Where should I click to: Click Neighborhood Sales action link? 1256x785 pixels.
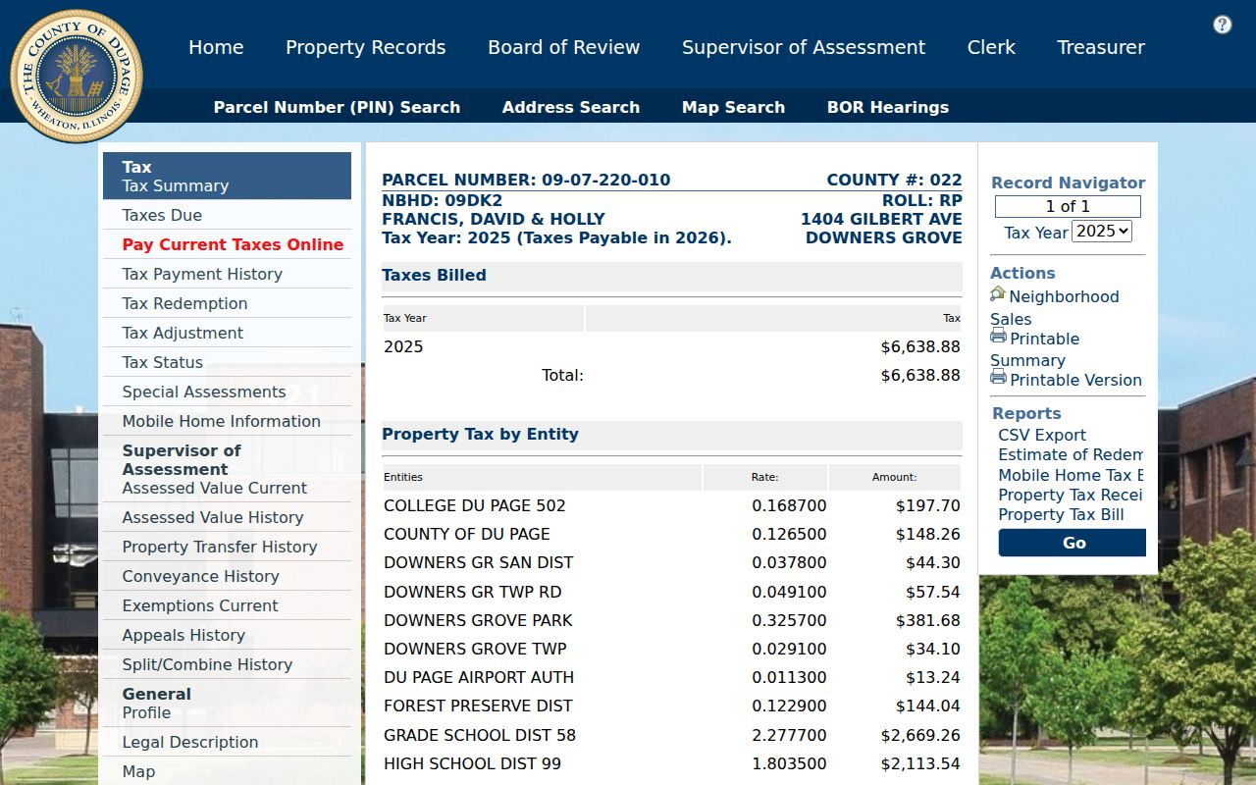point(1055,307)
